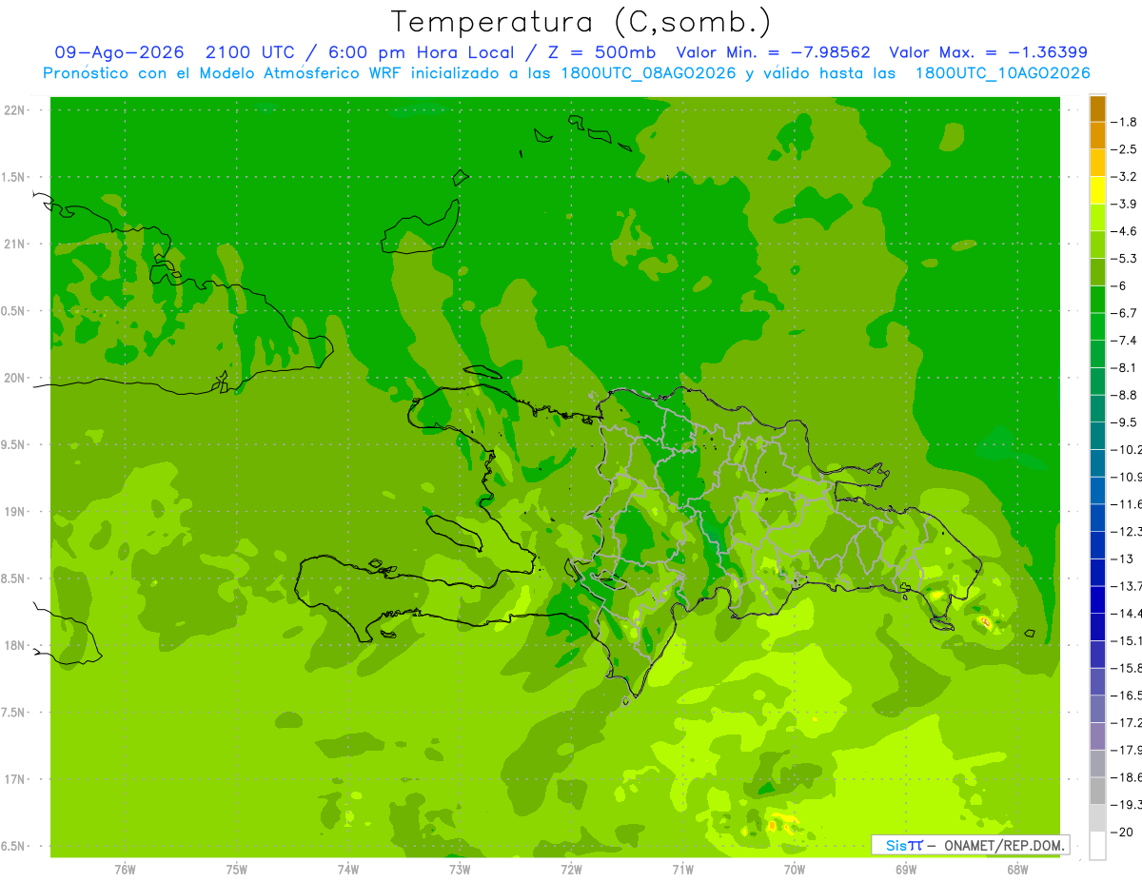The width and height of the screenshot is (1142, 882).
Task: Click the '-5.3' colorbar value
Action: (x=1125, y=258)
